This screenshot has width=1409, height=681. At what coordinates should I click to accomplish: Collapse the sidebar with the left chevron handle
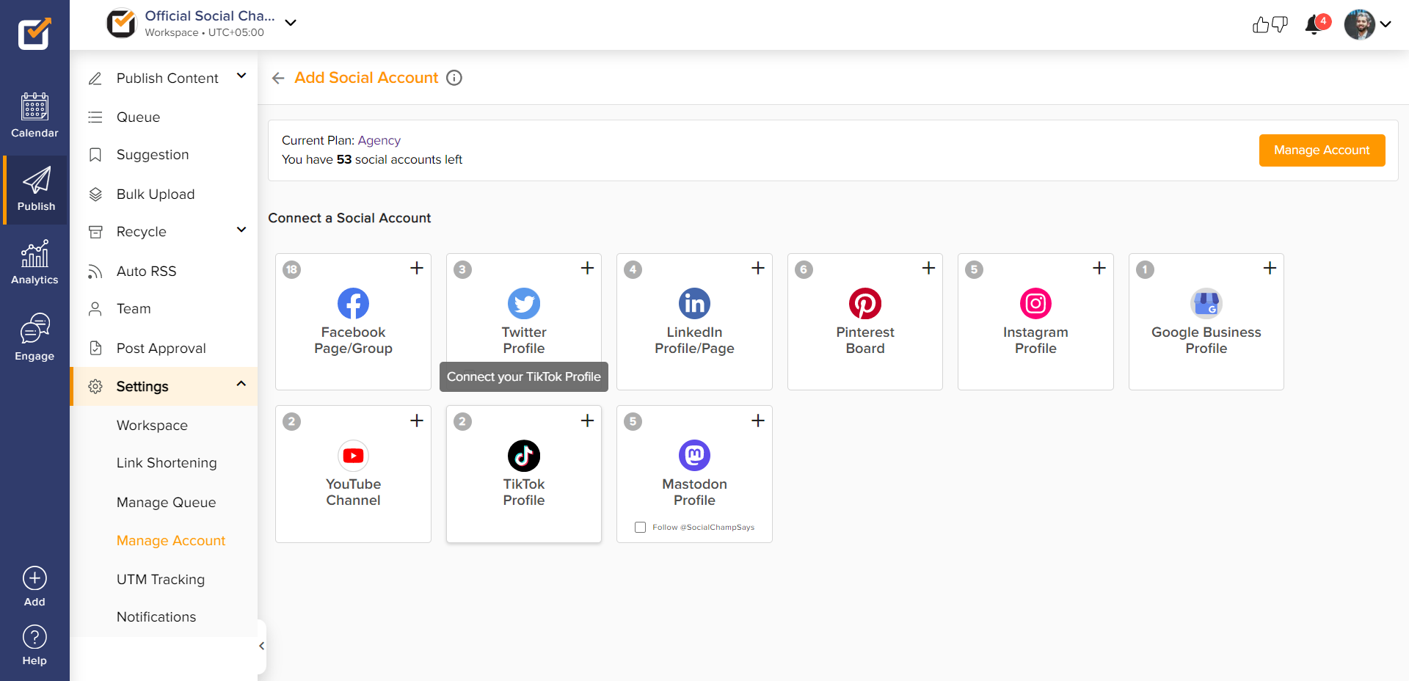click(x=261, y=646)
